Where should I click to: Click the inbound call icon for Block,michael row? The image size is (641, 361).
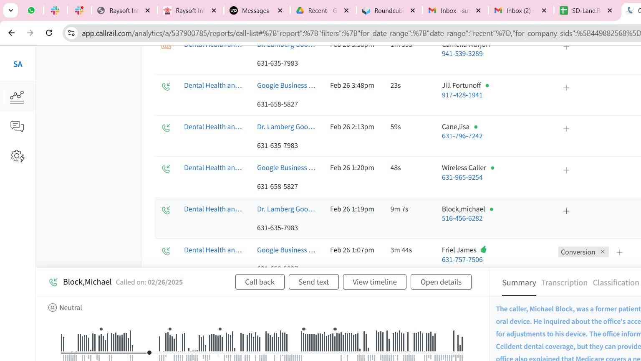pos(166,210)
